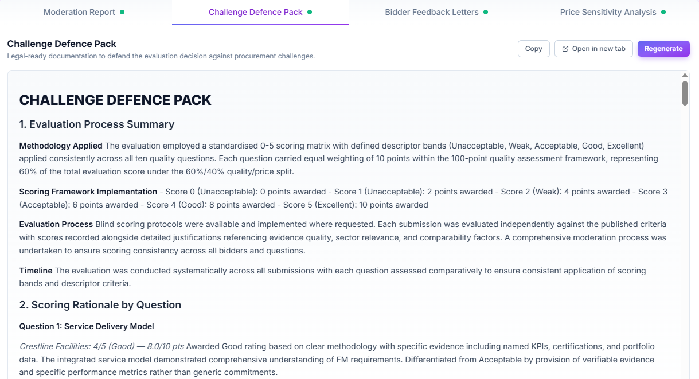Screen dimensions: 699x379
Task: Click the "1. Evaluation Process Summary" heading
Action: pyautogui.click(x=97, y=124)
